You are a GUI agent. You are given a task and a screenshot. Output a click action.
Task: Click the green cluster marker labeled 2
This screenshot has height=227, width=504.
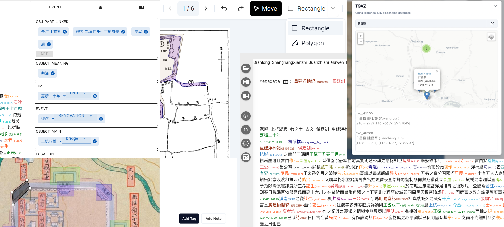[x=426, y=49]
